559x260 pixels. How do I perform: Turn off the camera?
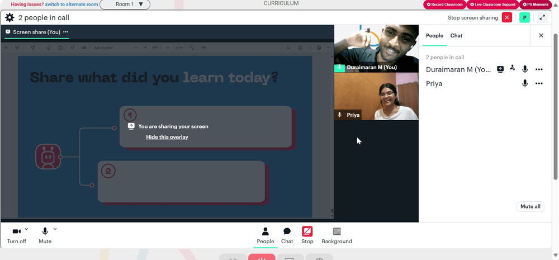[16, 235]
